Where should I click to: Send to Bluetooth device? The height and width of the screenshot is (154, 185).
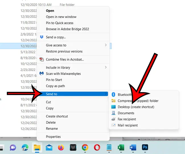pos(125,94)
